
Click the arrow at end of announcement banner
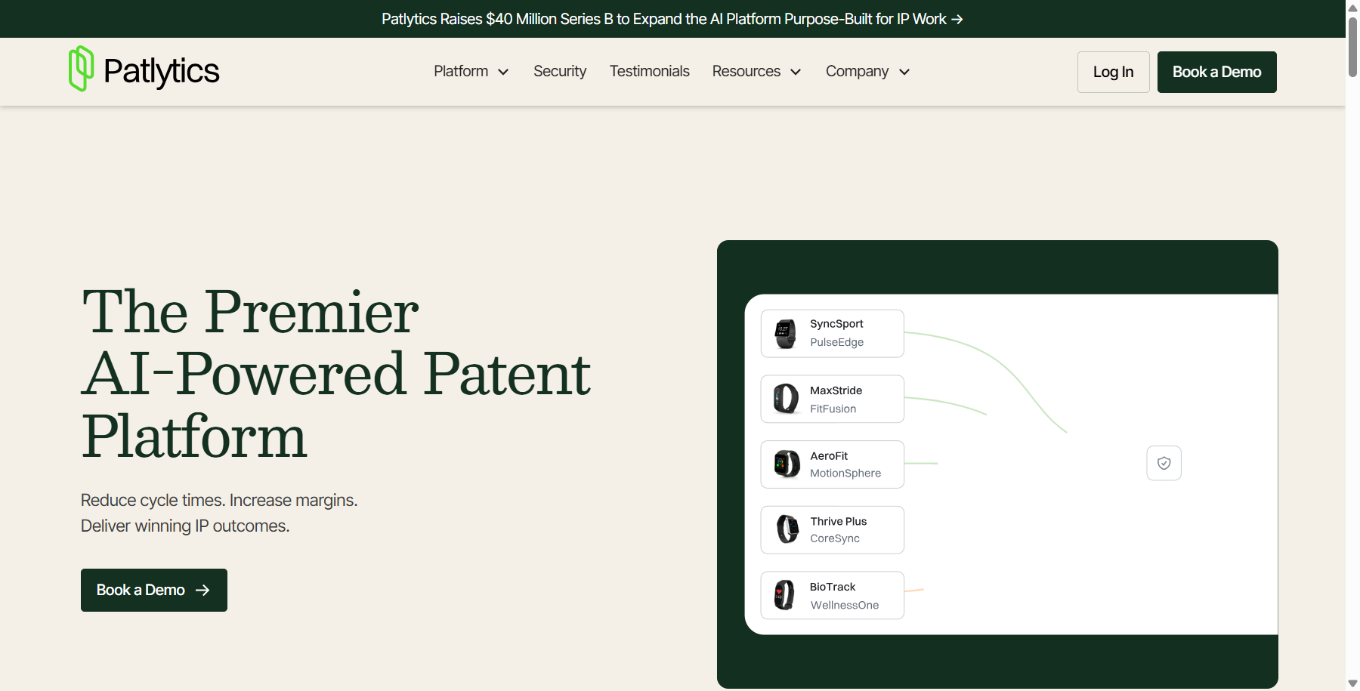pyautogui.click(x=957, y=19)
